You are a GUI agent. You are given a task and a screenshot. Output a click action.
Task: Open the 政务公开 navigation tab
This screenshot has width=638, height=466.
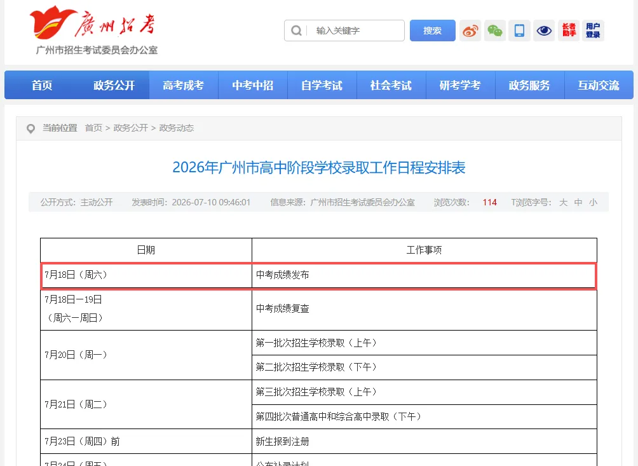pyautogui.click(x=114, y=85)
